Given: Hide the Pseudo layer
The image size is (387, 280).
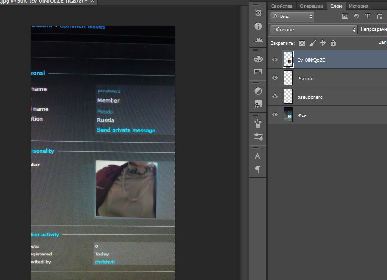Looking at the screenshot, I should 275,78.
